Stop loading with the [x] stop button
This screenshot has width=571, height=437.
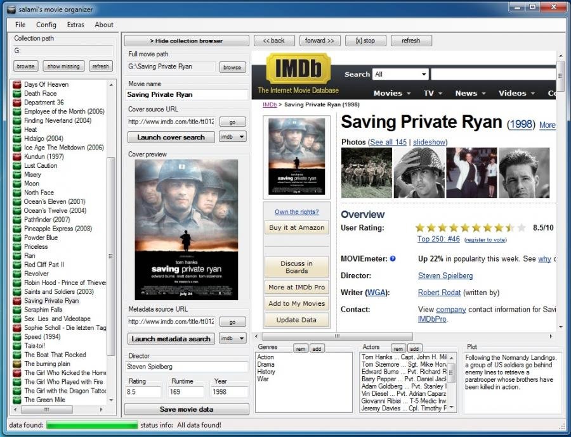pos(365,41)
